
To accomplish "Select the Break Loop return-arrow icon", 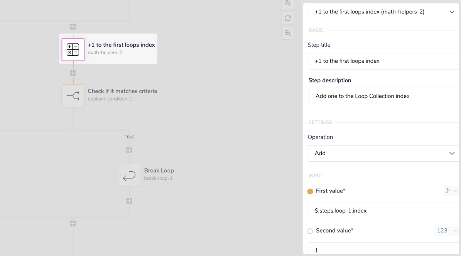I will pyautogui.click(x=129, y=176).
